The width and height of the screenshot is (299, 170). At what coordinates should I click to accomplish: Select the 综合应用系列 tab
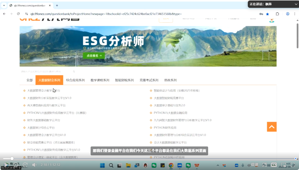(x=75, y=80)
